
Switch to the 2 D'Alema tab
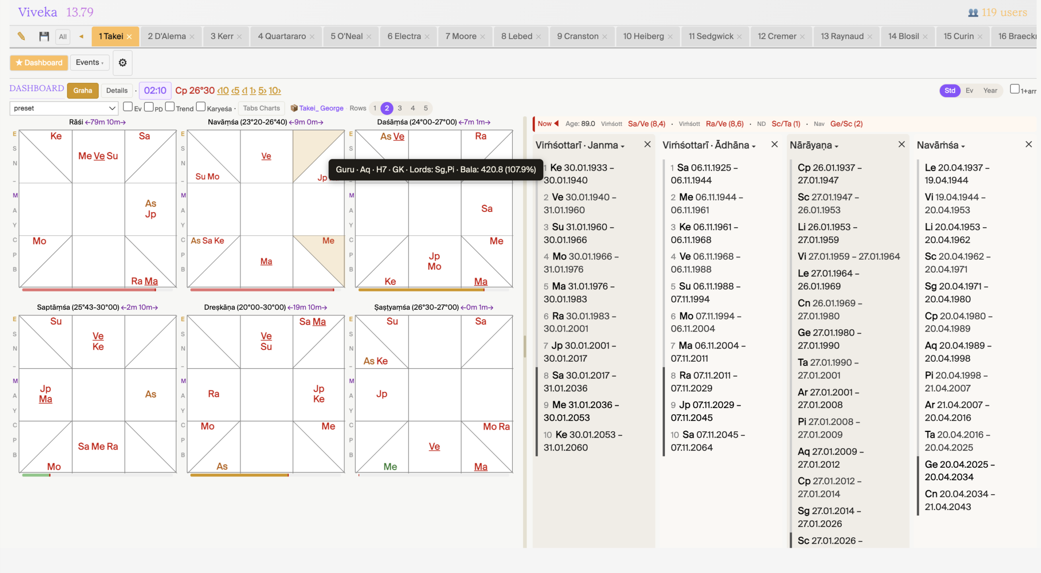(x=167, y=36)
